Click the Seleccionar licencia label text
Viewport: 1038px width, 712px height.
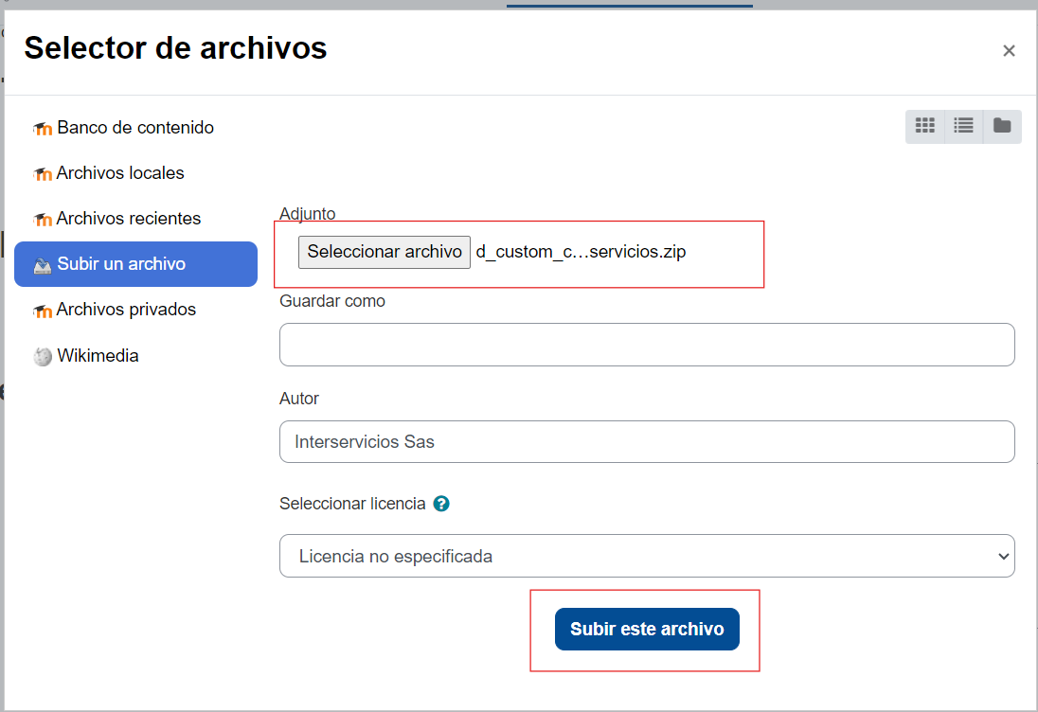tap(352, 504)
